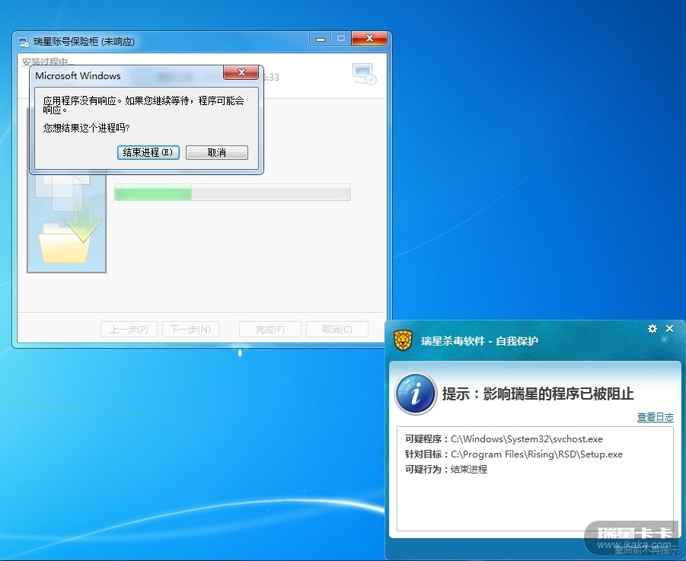Screen dimensions: 686x561
Task: Click 提示:影响瑞星的程序已被阻止 heading
Action: click(x=538, y=394)
